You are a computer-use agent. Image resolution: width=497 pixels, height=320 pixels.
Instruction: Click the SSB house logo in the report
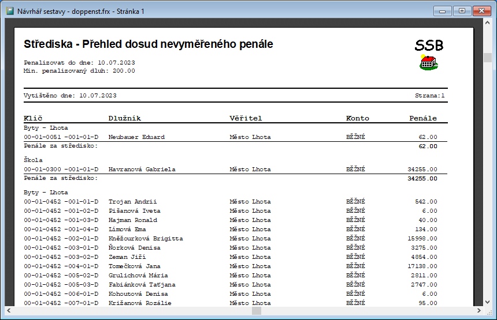coord(428,62)
